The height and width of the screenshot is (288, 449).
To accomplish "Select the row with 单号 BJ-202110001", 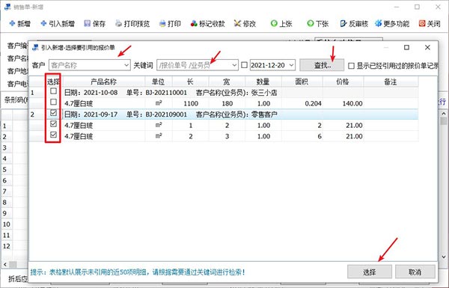I will [223, 93].
